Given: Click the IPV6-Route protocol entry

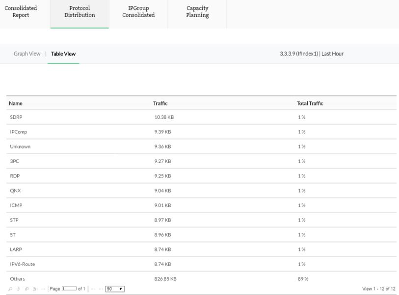Looking at the screenshot, I should [23, 264].
